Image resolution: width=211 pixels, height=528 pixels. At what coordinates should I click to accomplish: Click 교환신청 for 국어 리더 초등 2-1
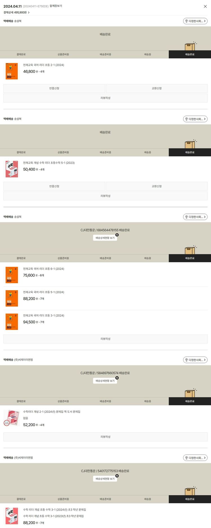click(x=157, y=88)
